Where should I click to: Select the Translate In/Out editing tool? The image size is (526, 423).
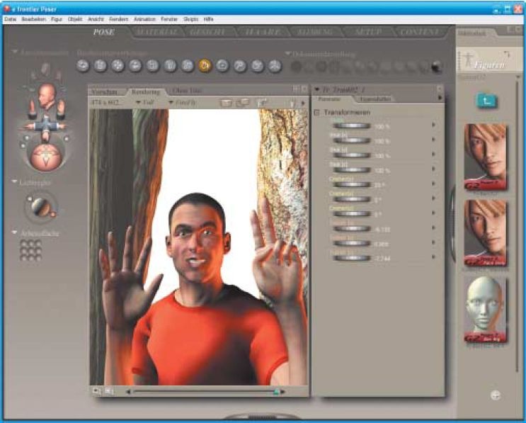[x=135, y=66]
